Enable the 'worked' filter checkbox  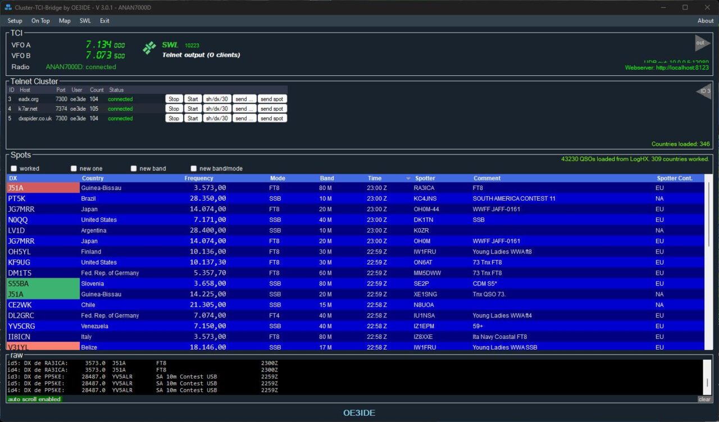coord(14,169)
